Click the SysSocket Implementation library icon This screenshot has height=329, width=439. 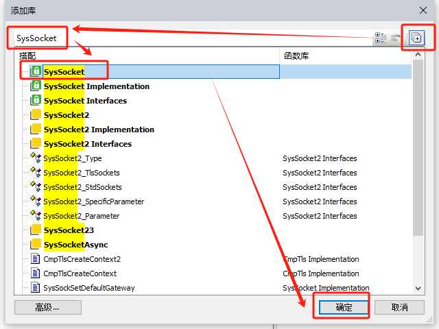(36, 86)
